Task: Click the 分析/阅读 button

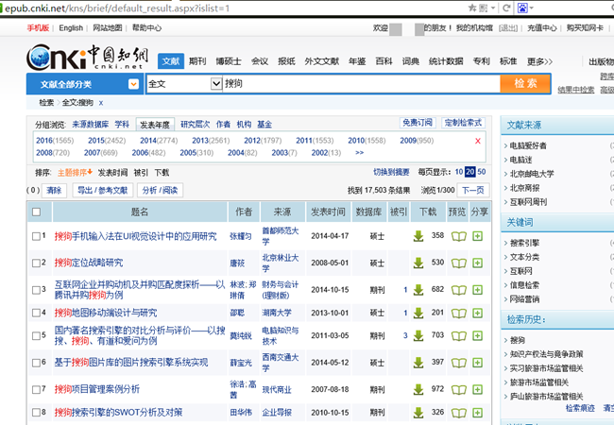Action: pyautogui.click(x=160, y=190)
